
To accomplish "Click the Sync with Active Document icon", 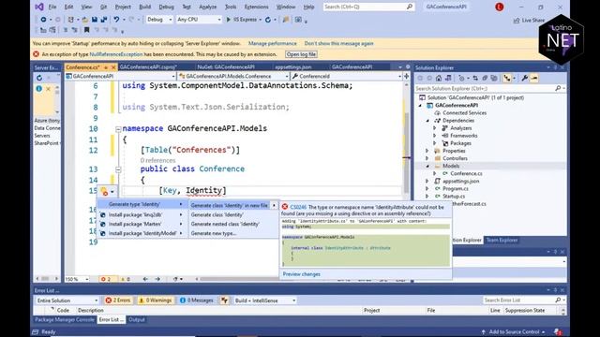I will point(475,78).
